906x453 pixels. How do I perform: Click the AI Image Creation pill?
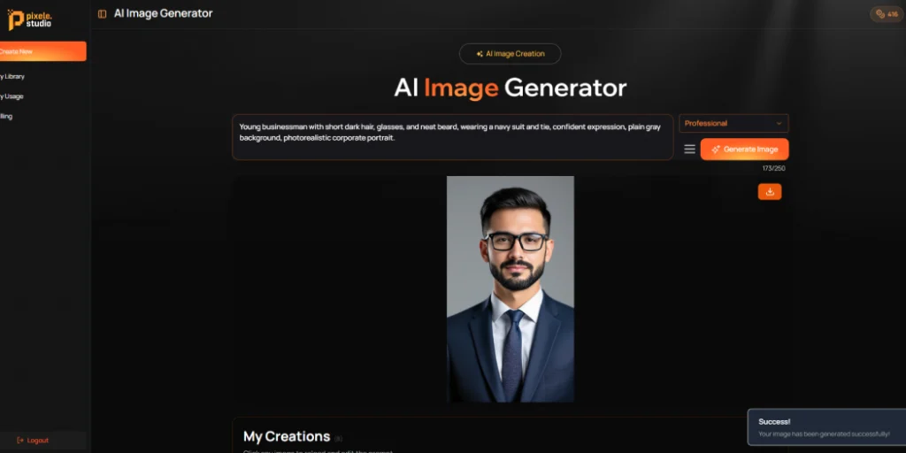coord(510,54)
